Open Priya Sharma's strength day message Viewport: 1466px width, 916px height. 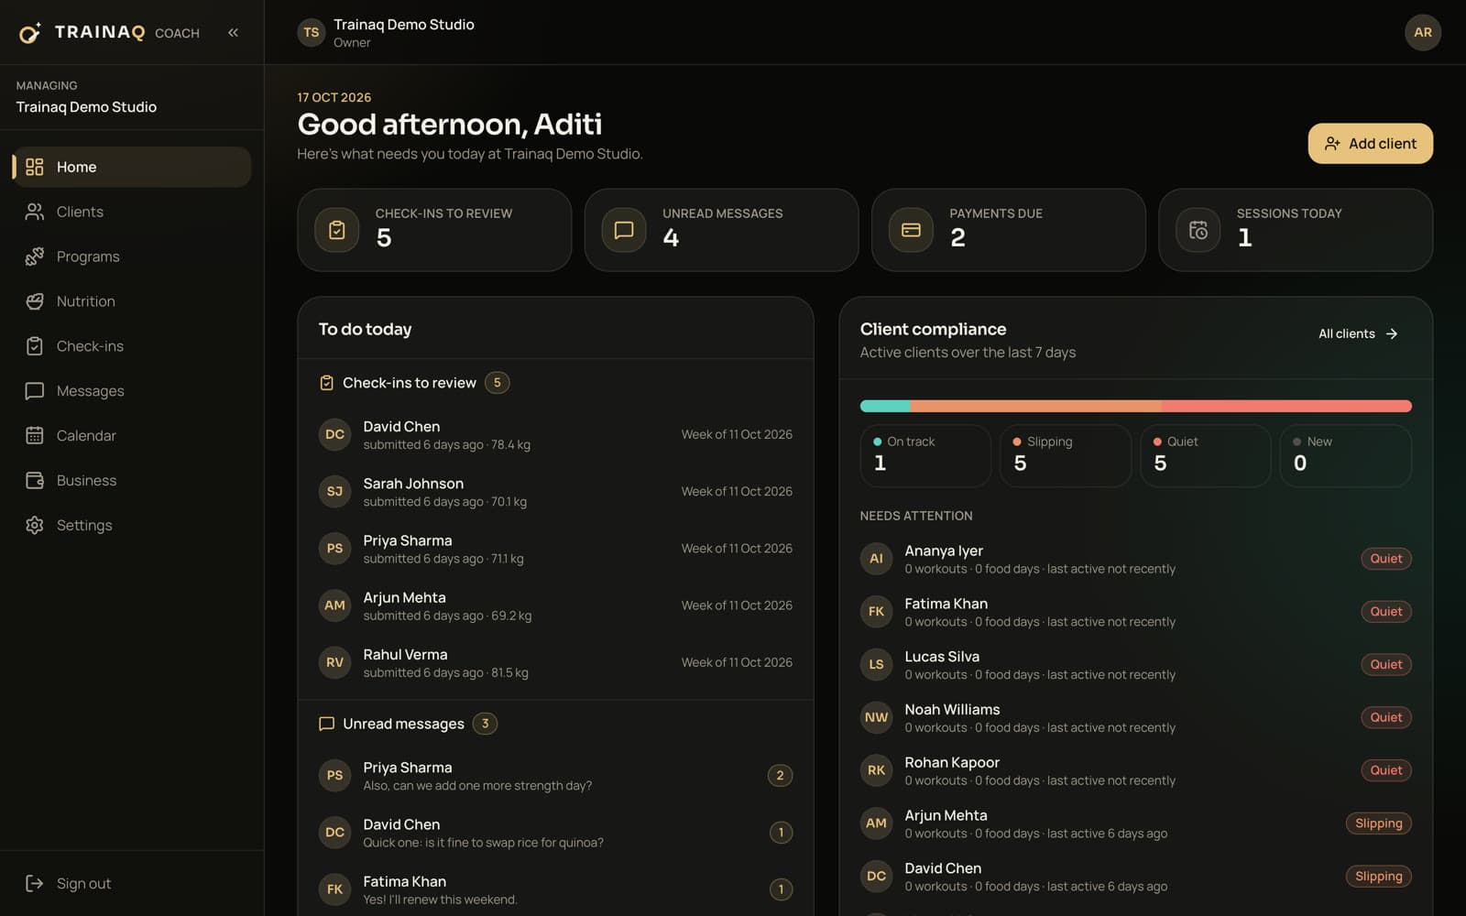(555, 776)
